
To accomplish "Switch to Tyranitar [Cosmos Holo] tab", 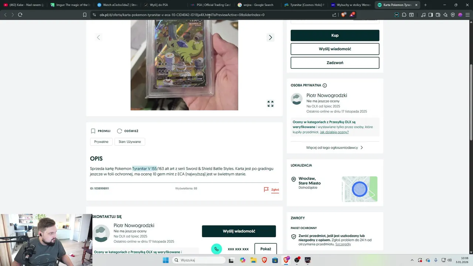I will pyautogui.click(x=304, y=5).
